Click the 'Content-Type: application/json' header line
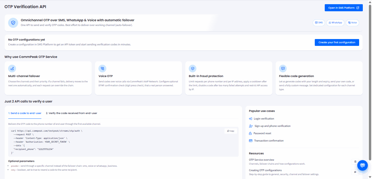Viewport: 372px width, 179px height. [x=40, y=138]
